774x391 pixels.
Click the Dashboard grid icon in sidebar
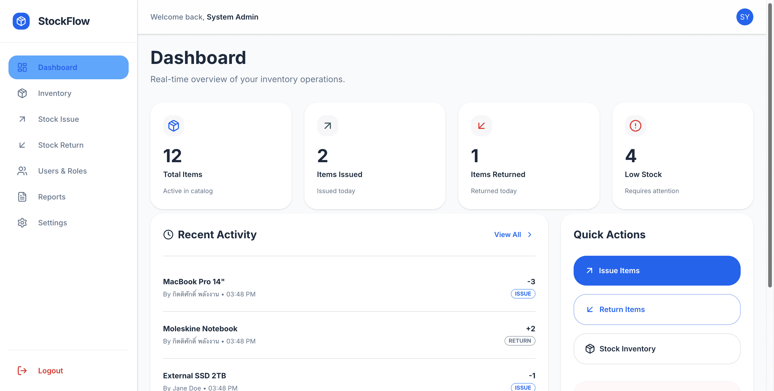tap(22, 67)
